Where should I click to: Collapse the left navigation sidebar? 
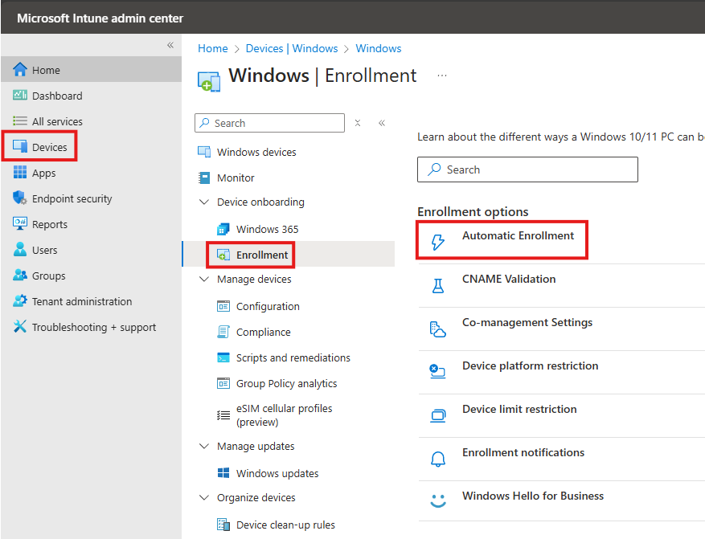coord(170,45)
